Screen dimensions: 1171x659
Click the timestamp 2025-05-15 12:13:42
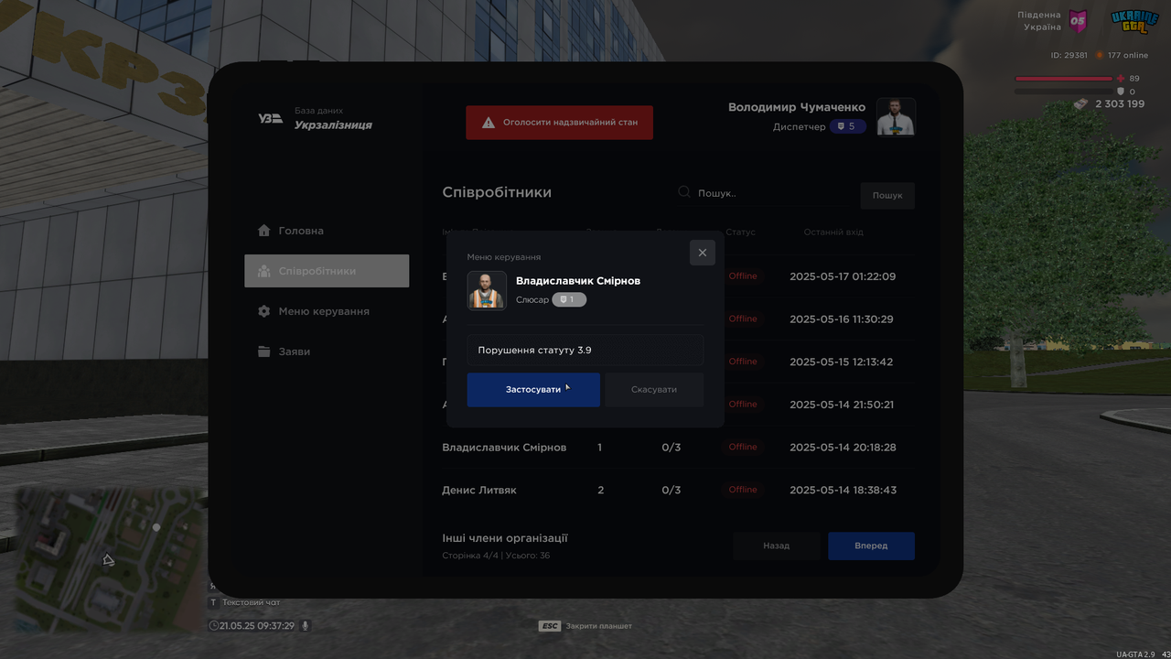coord(842,362)
